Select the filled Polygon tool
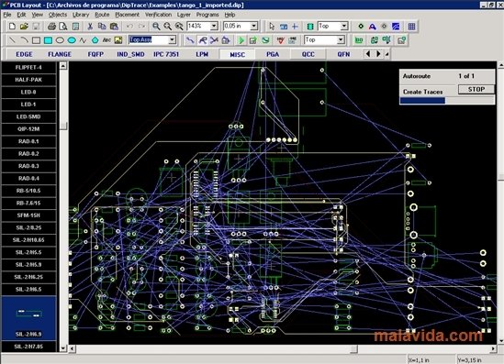The height and width of the screenshot is (364, 504). tap(95, 40)
